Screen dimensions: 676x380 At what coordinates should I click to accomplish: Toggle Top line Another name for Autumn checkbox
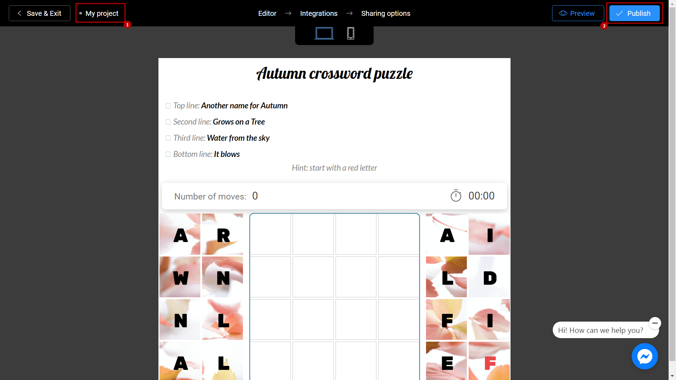click(167, 104)
